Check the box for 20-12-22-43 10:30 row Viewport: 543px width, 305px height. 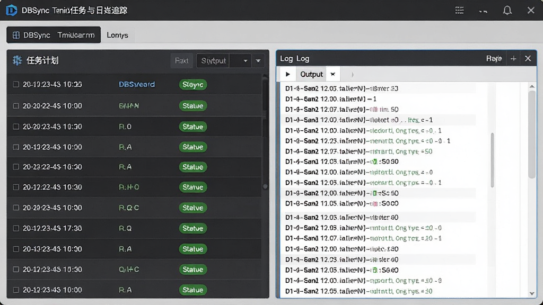tap(16, 187)
